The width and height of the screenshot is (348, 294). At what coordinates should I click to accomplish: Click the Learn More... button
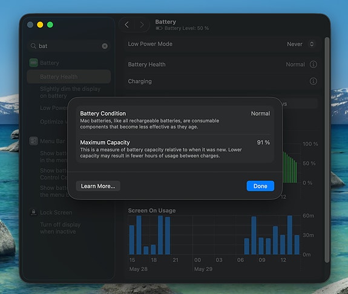tap(98, 186)
